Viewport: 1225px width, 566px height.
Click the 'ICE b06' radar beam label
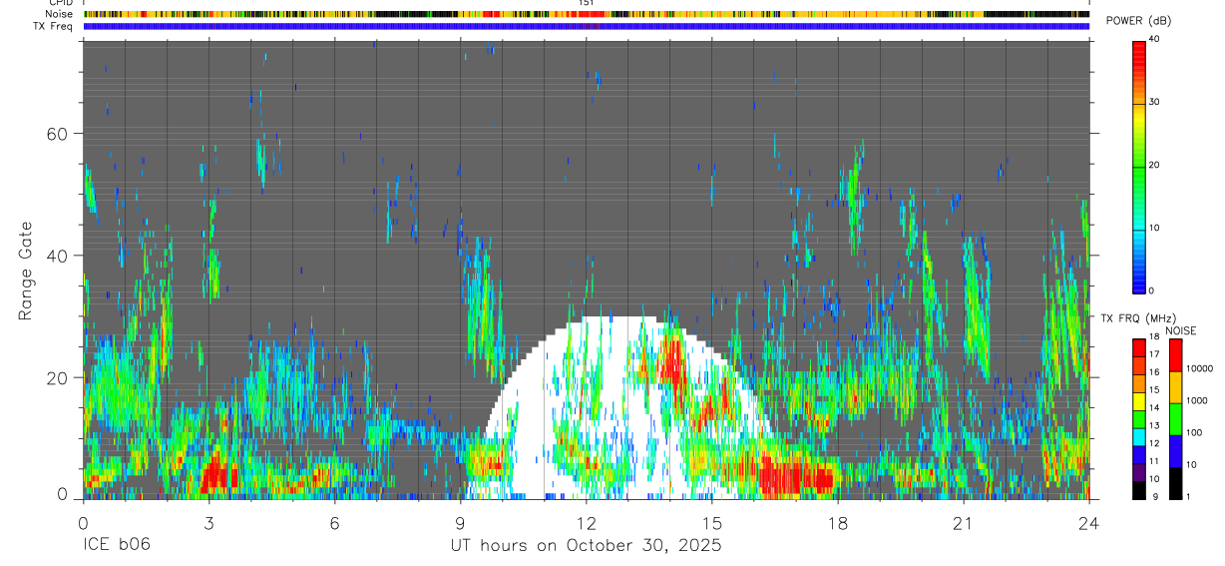pos(115,545)
